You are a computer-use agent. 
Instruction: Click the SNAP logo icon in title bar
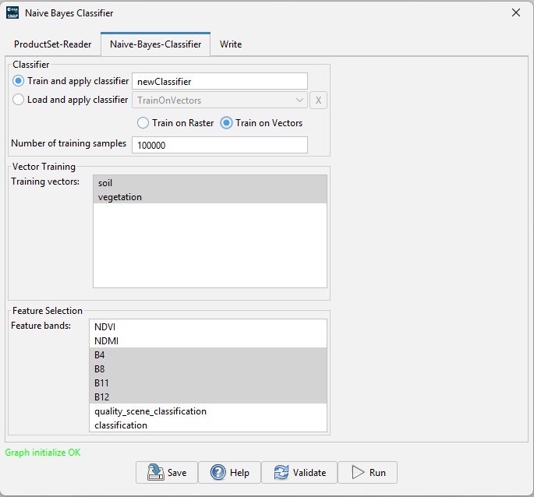[x=12, y=13]
